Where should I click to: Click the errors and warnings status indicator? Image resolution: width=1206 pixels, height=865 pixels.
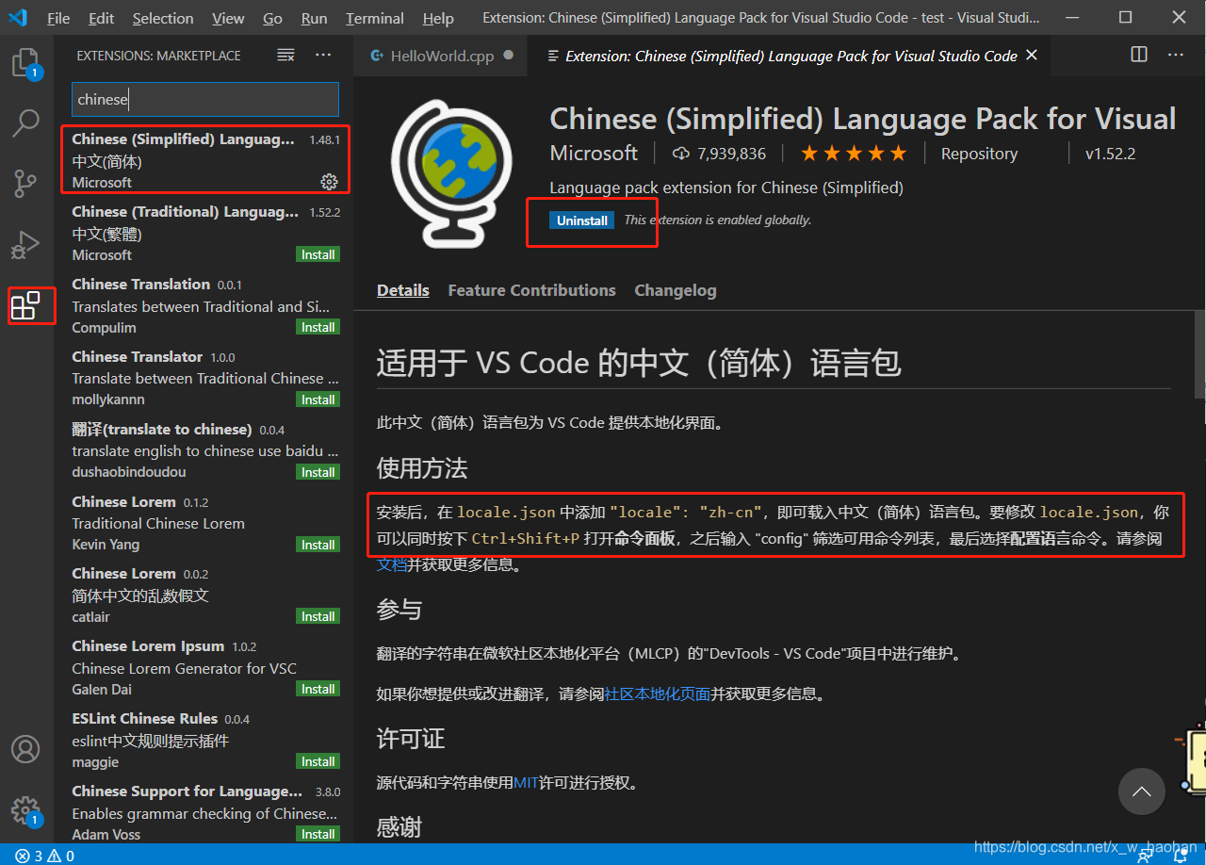(x=45, y=856)
